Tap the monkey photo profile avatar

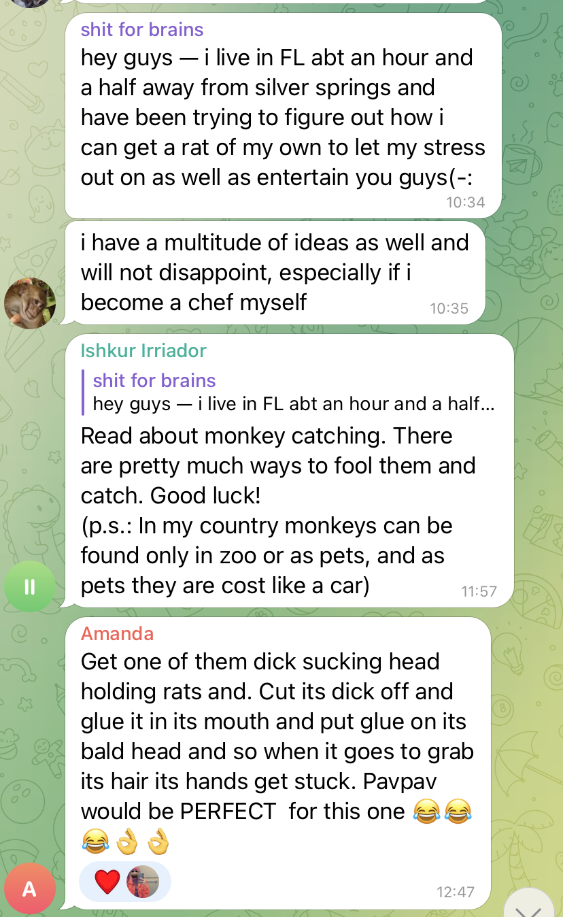tap(30, 303)
